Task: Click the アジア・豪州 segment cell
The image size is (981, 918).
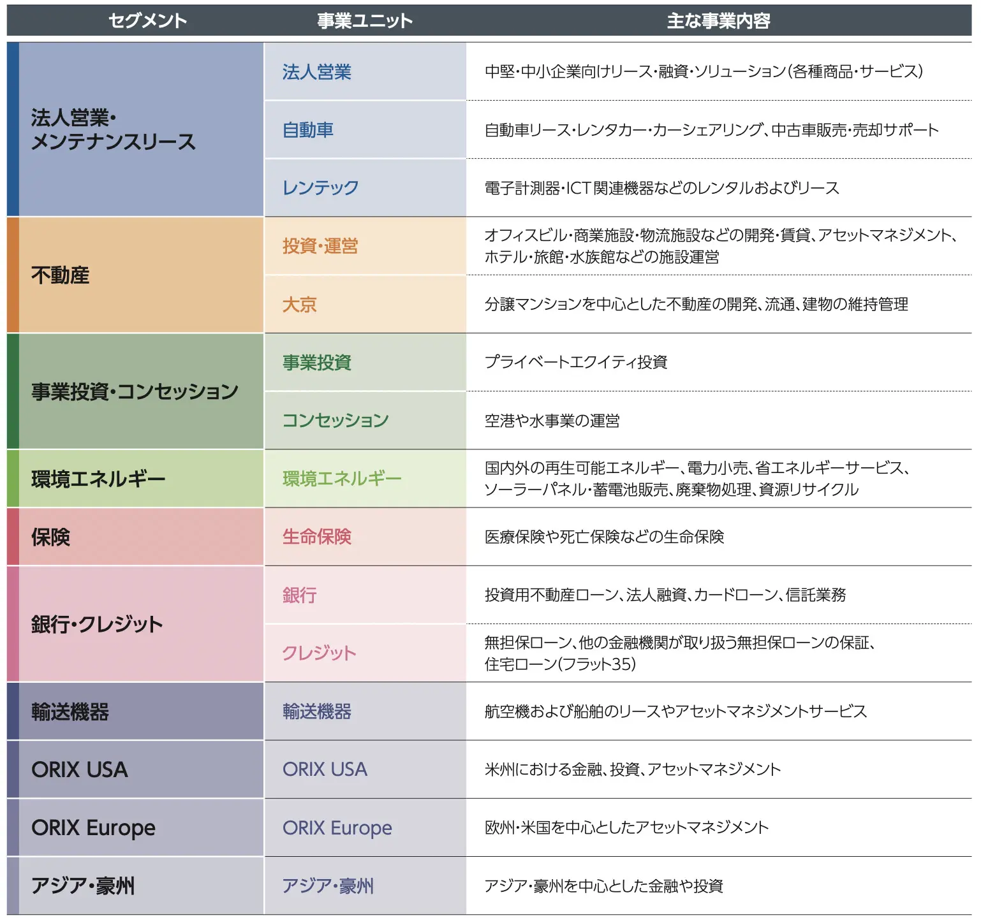Action: [140, 885]
